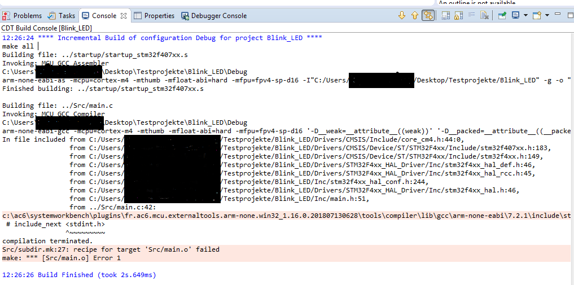
Task: Click the 'make all' console line
Action: pyautogui.click(x=18, y=46)
